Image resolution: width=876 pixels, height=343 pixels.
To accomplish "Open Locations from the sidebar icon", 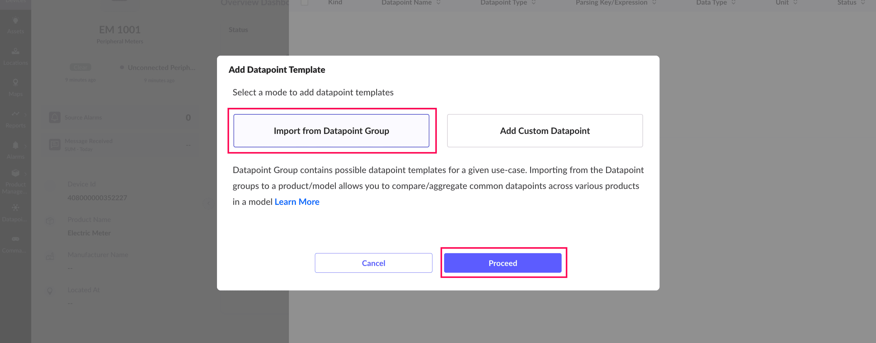I will [15, 52].
